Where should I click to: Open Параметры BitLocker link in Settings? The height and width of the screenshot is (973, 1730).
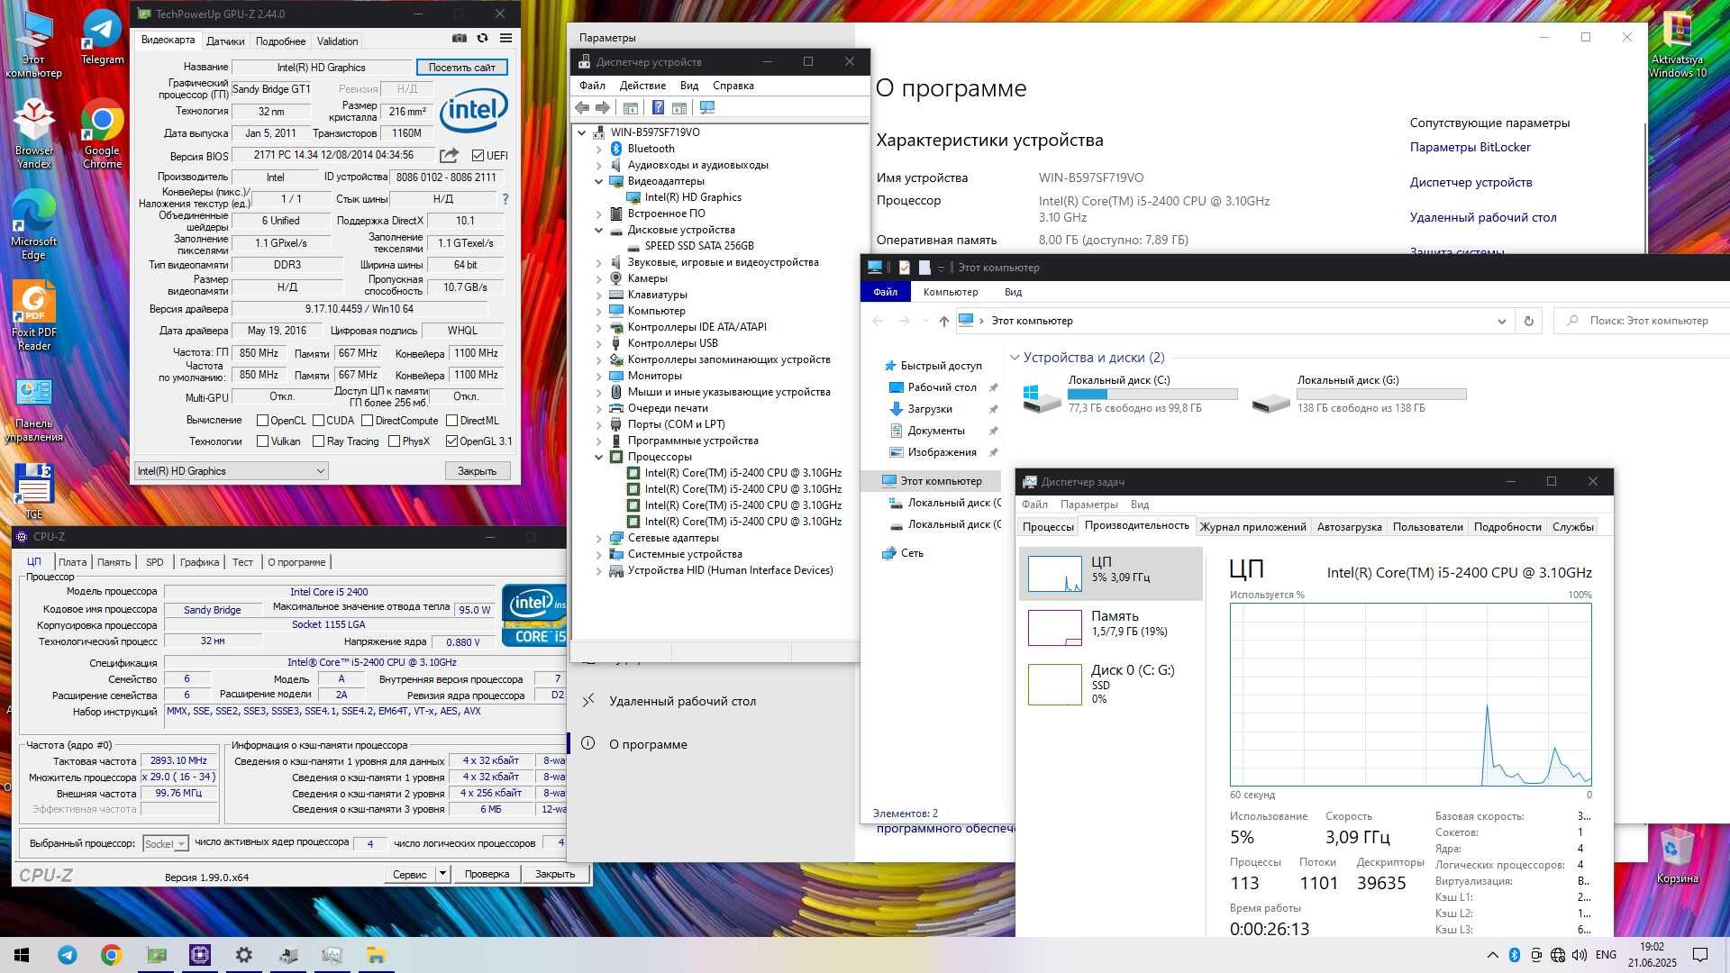coord(1470,147)
